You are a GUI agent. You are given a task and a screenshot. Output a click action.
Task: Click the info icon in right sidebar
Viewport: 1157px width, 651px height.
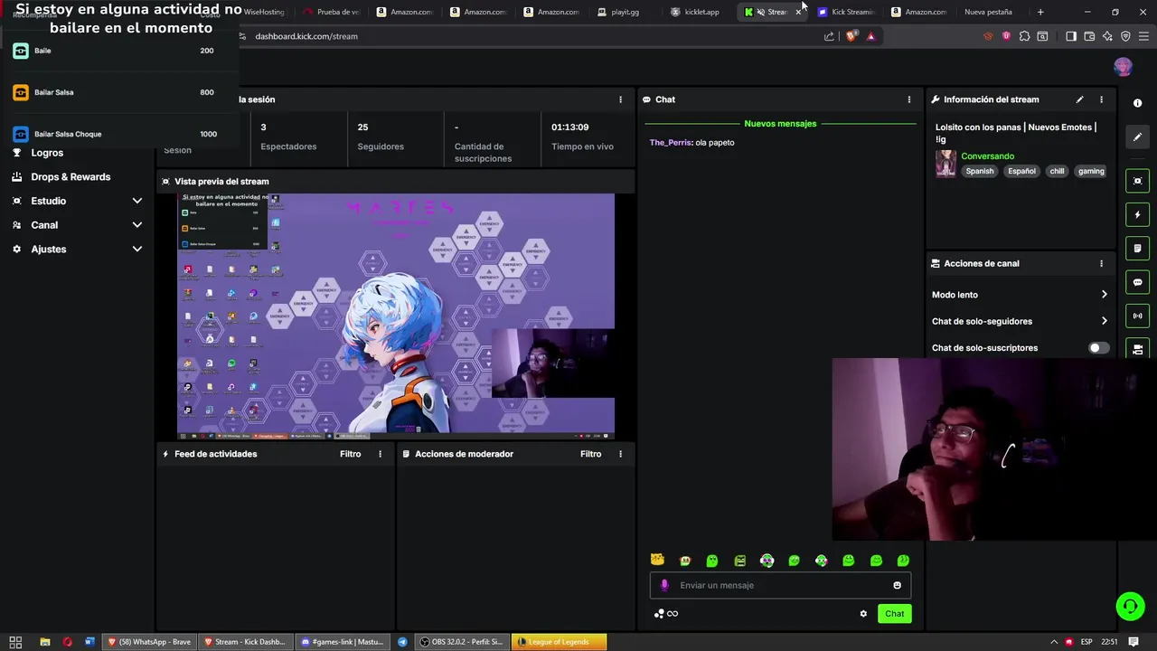[1137, 103]
